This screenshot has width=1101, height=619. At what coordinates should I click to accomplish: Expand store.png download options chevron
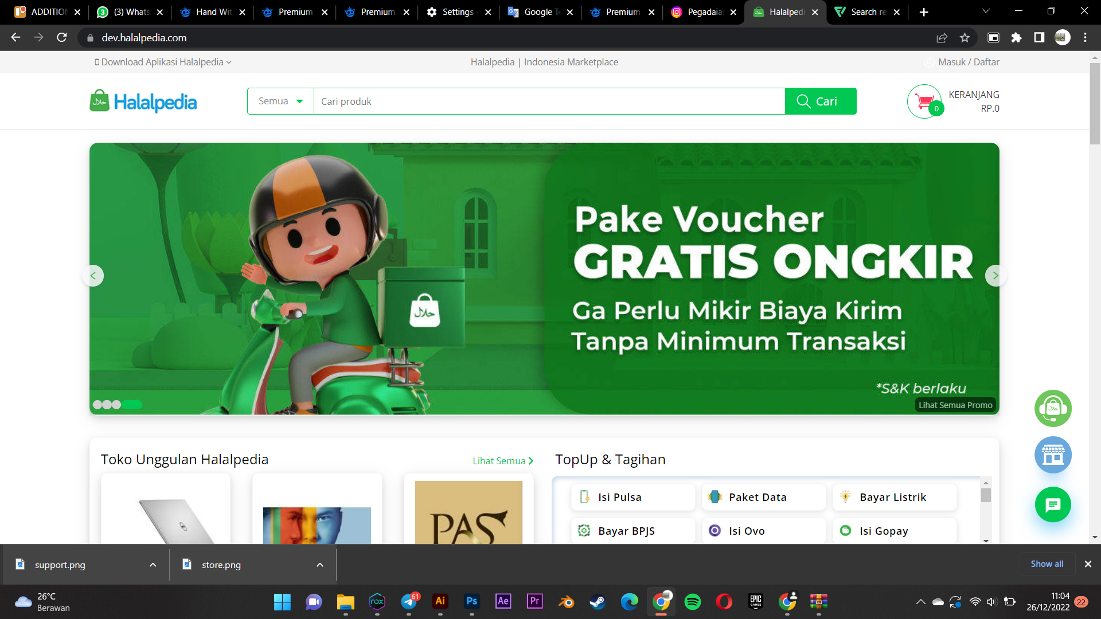click(320, 565)
